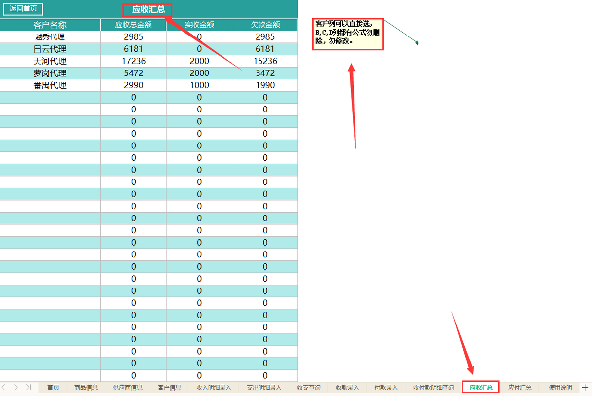
Task: Select the 萝岗代理 customer cell
Action: 50,73
